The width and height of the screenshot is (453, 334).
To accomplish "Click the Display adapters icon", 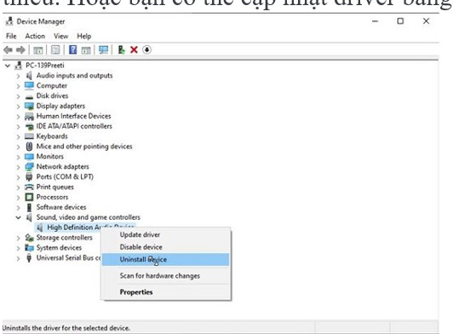I will [29, 107].
